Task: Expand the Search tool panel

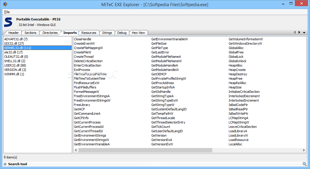Action: (5, 164)
